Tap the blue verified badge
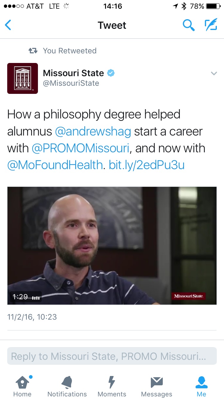This screenshot has width=224, height=400. pos(111,73)
